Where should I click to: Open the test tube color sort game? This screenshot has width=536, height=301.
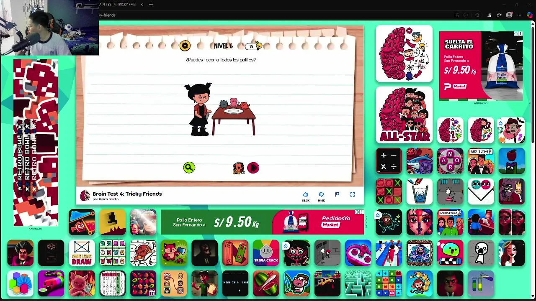tap(481, 283)
